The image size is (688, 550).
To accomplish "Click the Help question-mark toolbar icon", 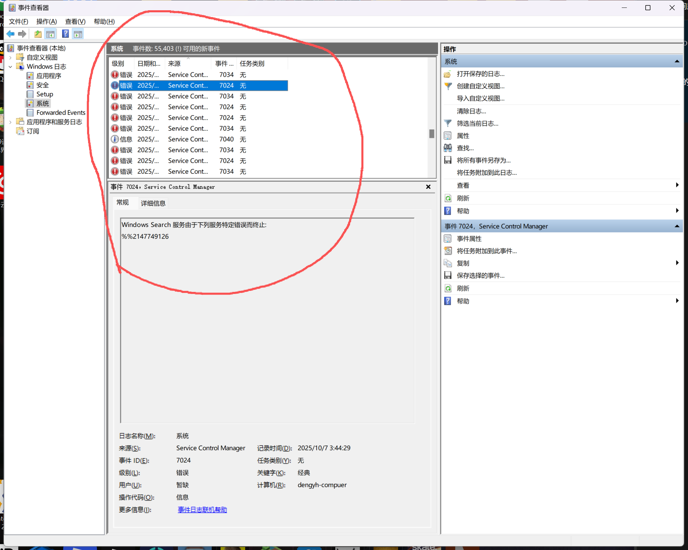I will click(65, 34).
